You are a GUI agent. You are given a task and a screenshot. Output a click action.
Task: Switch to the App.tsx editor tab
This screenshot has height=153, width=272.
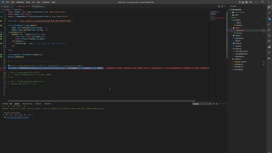(7, 6)
